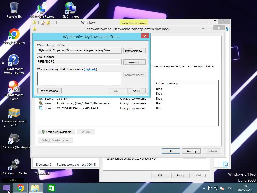
Task: Show hidden tray icons arrow
Action: click(x=204, y=188)
